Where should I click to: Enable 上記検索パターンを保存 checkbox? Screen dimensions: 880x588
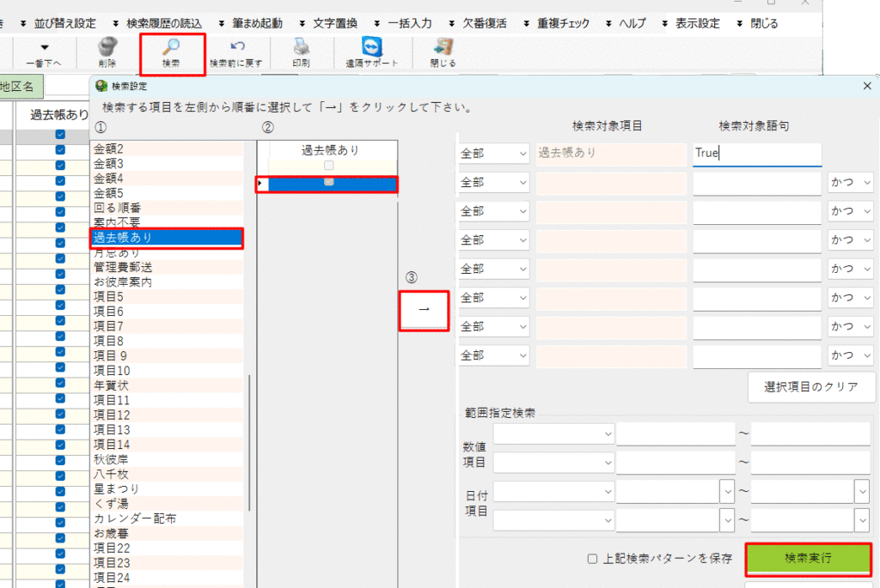coord(592,559)
